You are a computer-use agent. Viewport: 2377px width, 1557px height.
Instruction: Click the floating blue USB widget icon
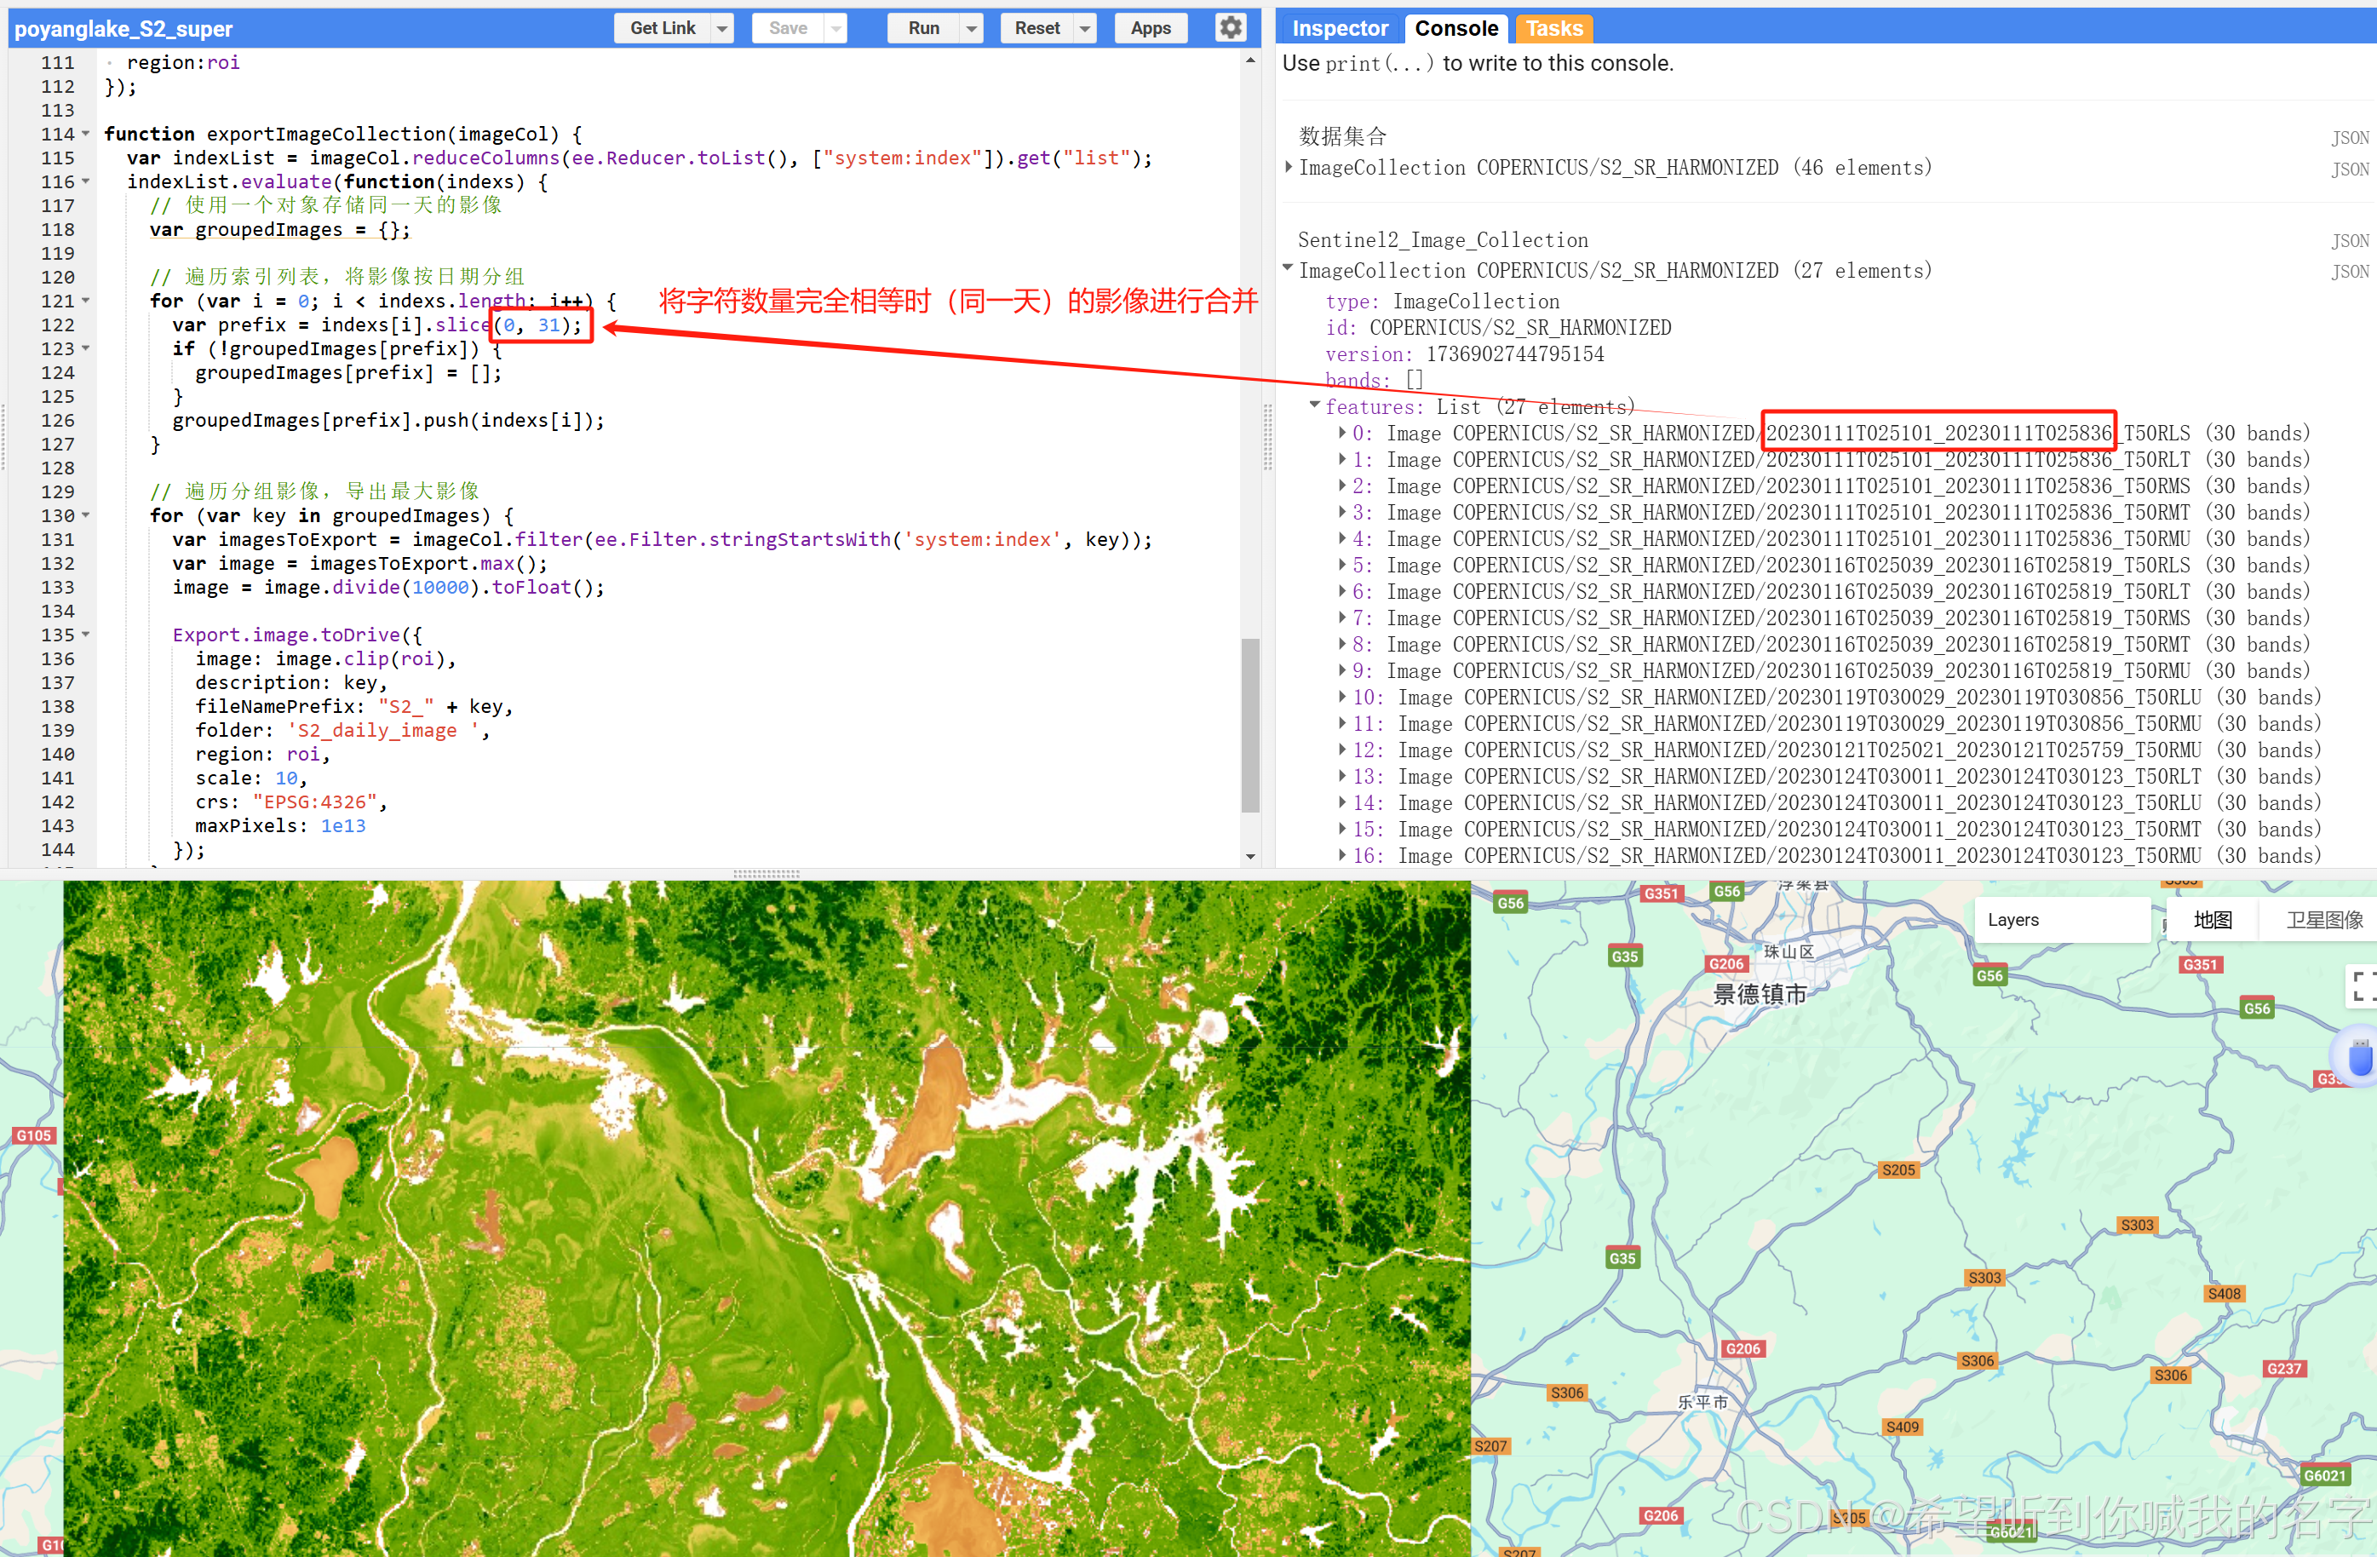[x=2359, y=1057]
